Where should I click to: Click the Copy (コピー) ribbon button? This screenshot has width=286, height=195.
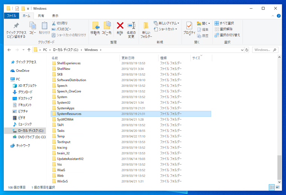pyautogui.click(x=33, y=28)
